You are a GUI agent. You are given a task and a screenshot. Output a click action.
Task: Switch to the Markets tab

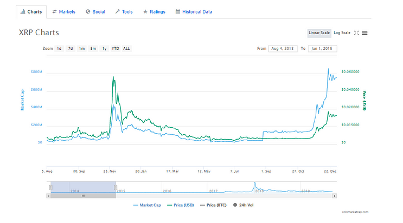64,12
